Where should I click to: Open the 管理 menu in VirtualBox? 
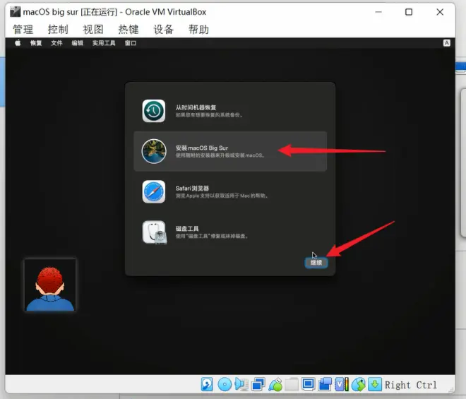click(23, 30)
